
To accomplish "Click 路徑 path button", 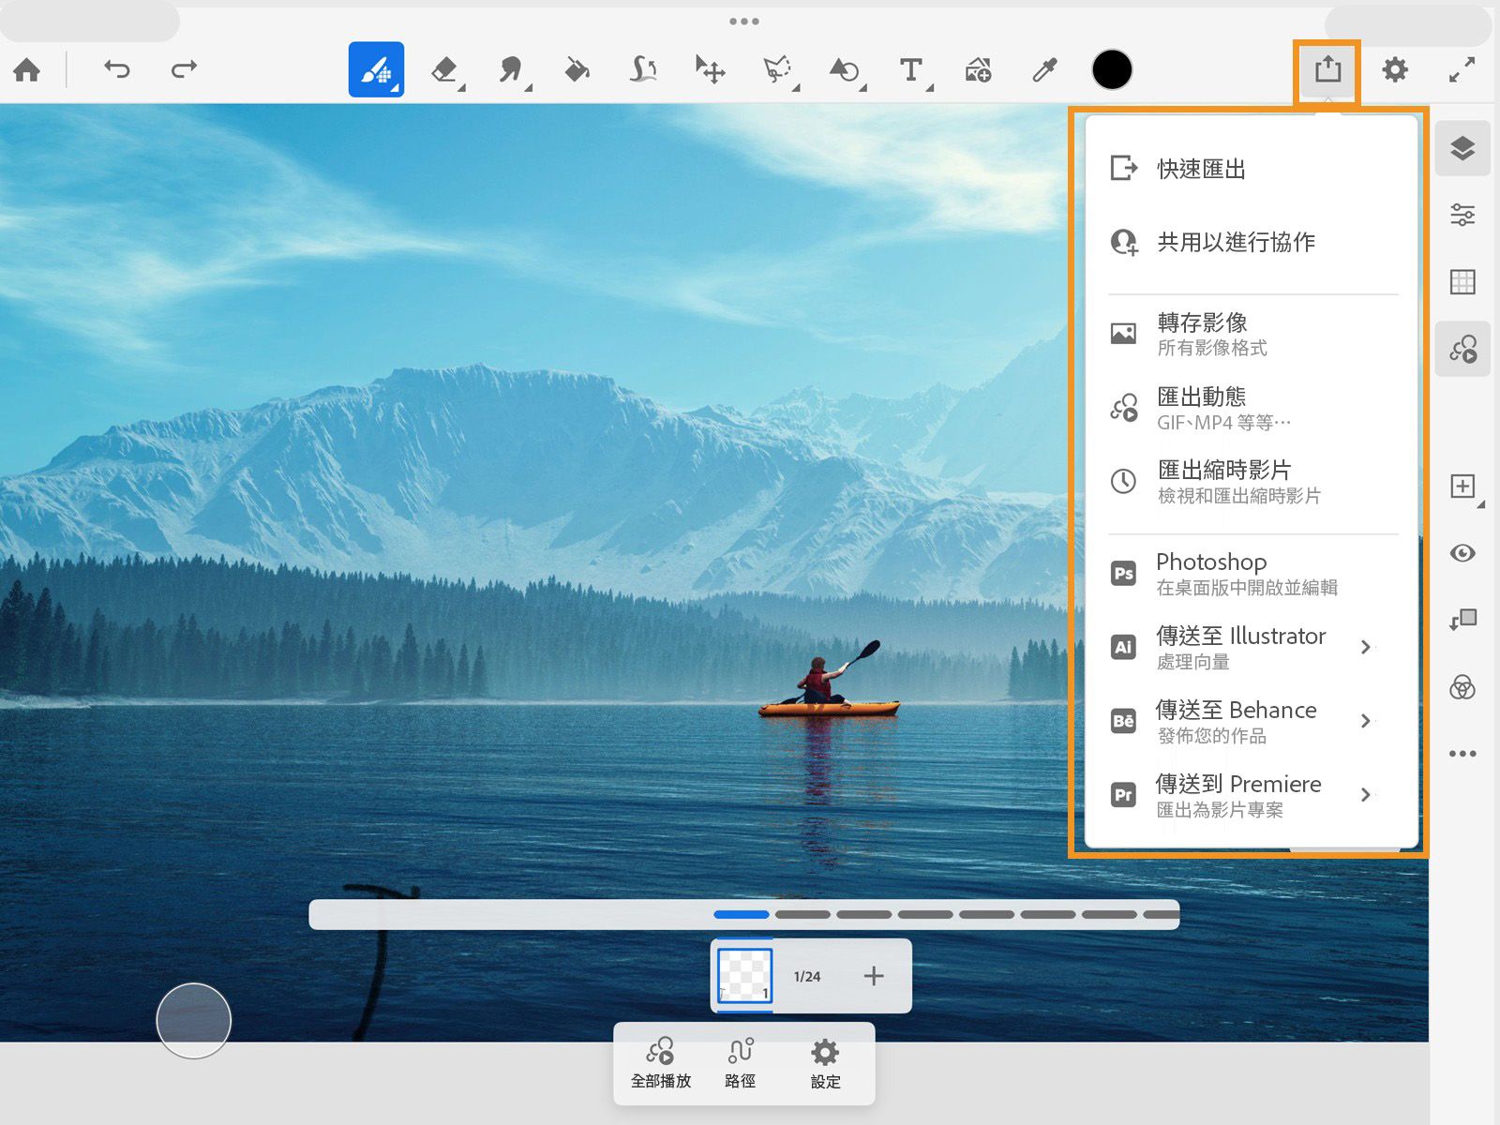I will tap(741, 1063).
